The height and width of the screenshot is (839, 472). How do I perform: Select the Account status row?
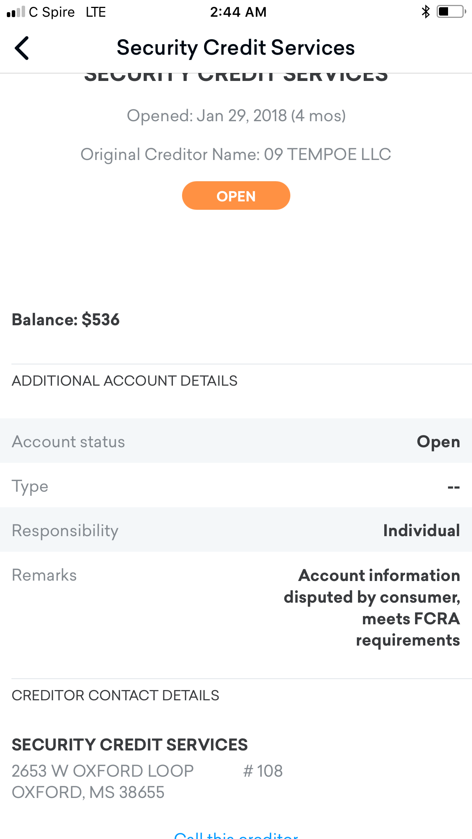tap(236, 441)
